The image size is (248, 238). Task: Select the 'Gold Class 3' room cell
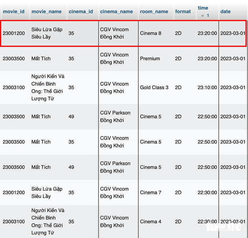(x=154, y=87)
